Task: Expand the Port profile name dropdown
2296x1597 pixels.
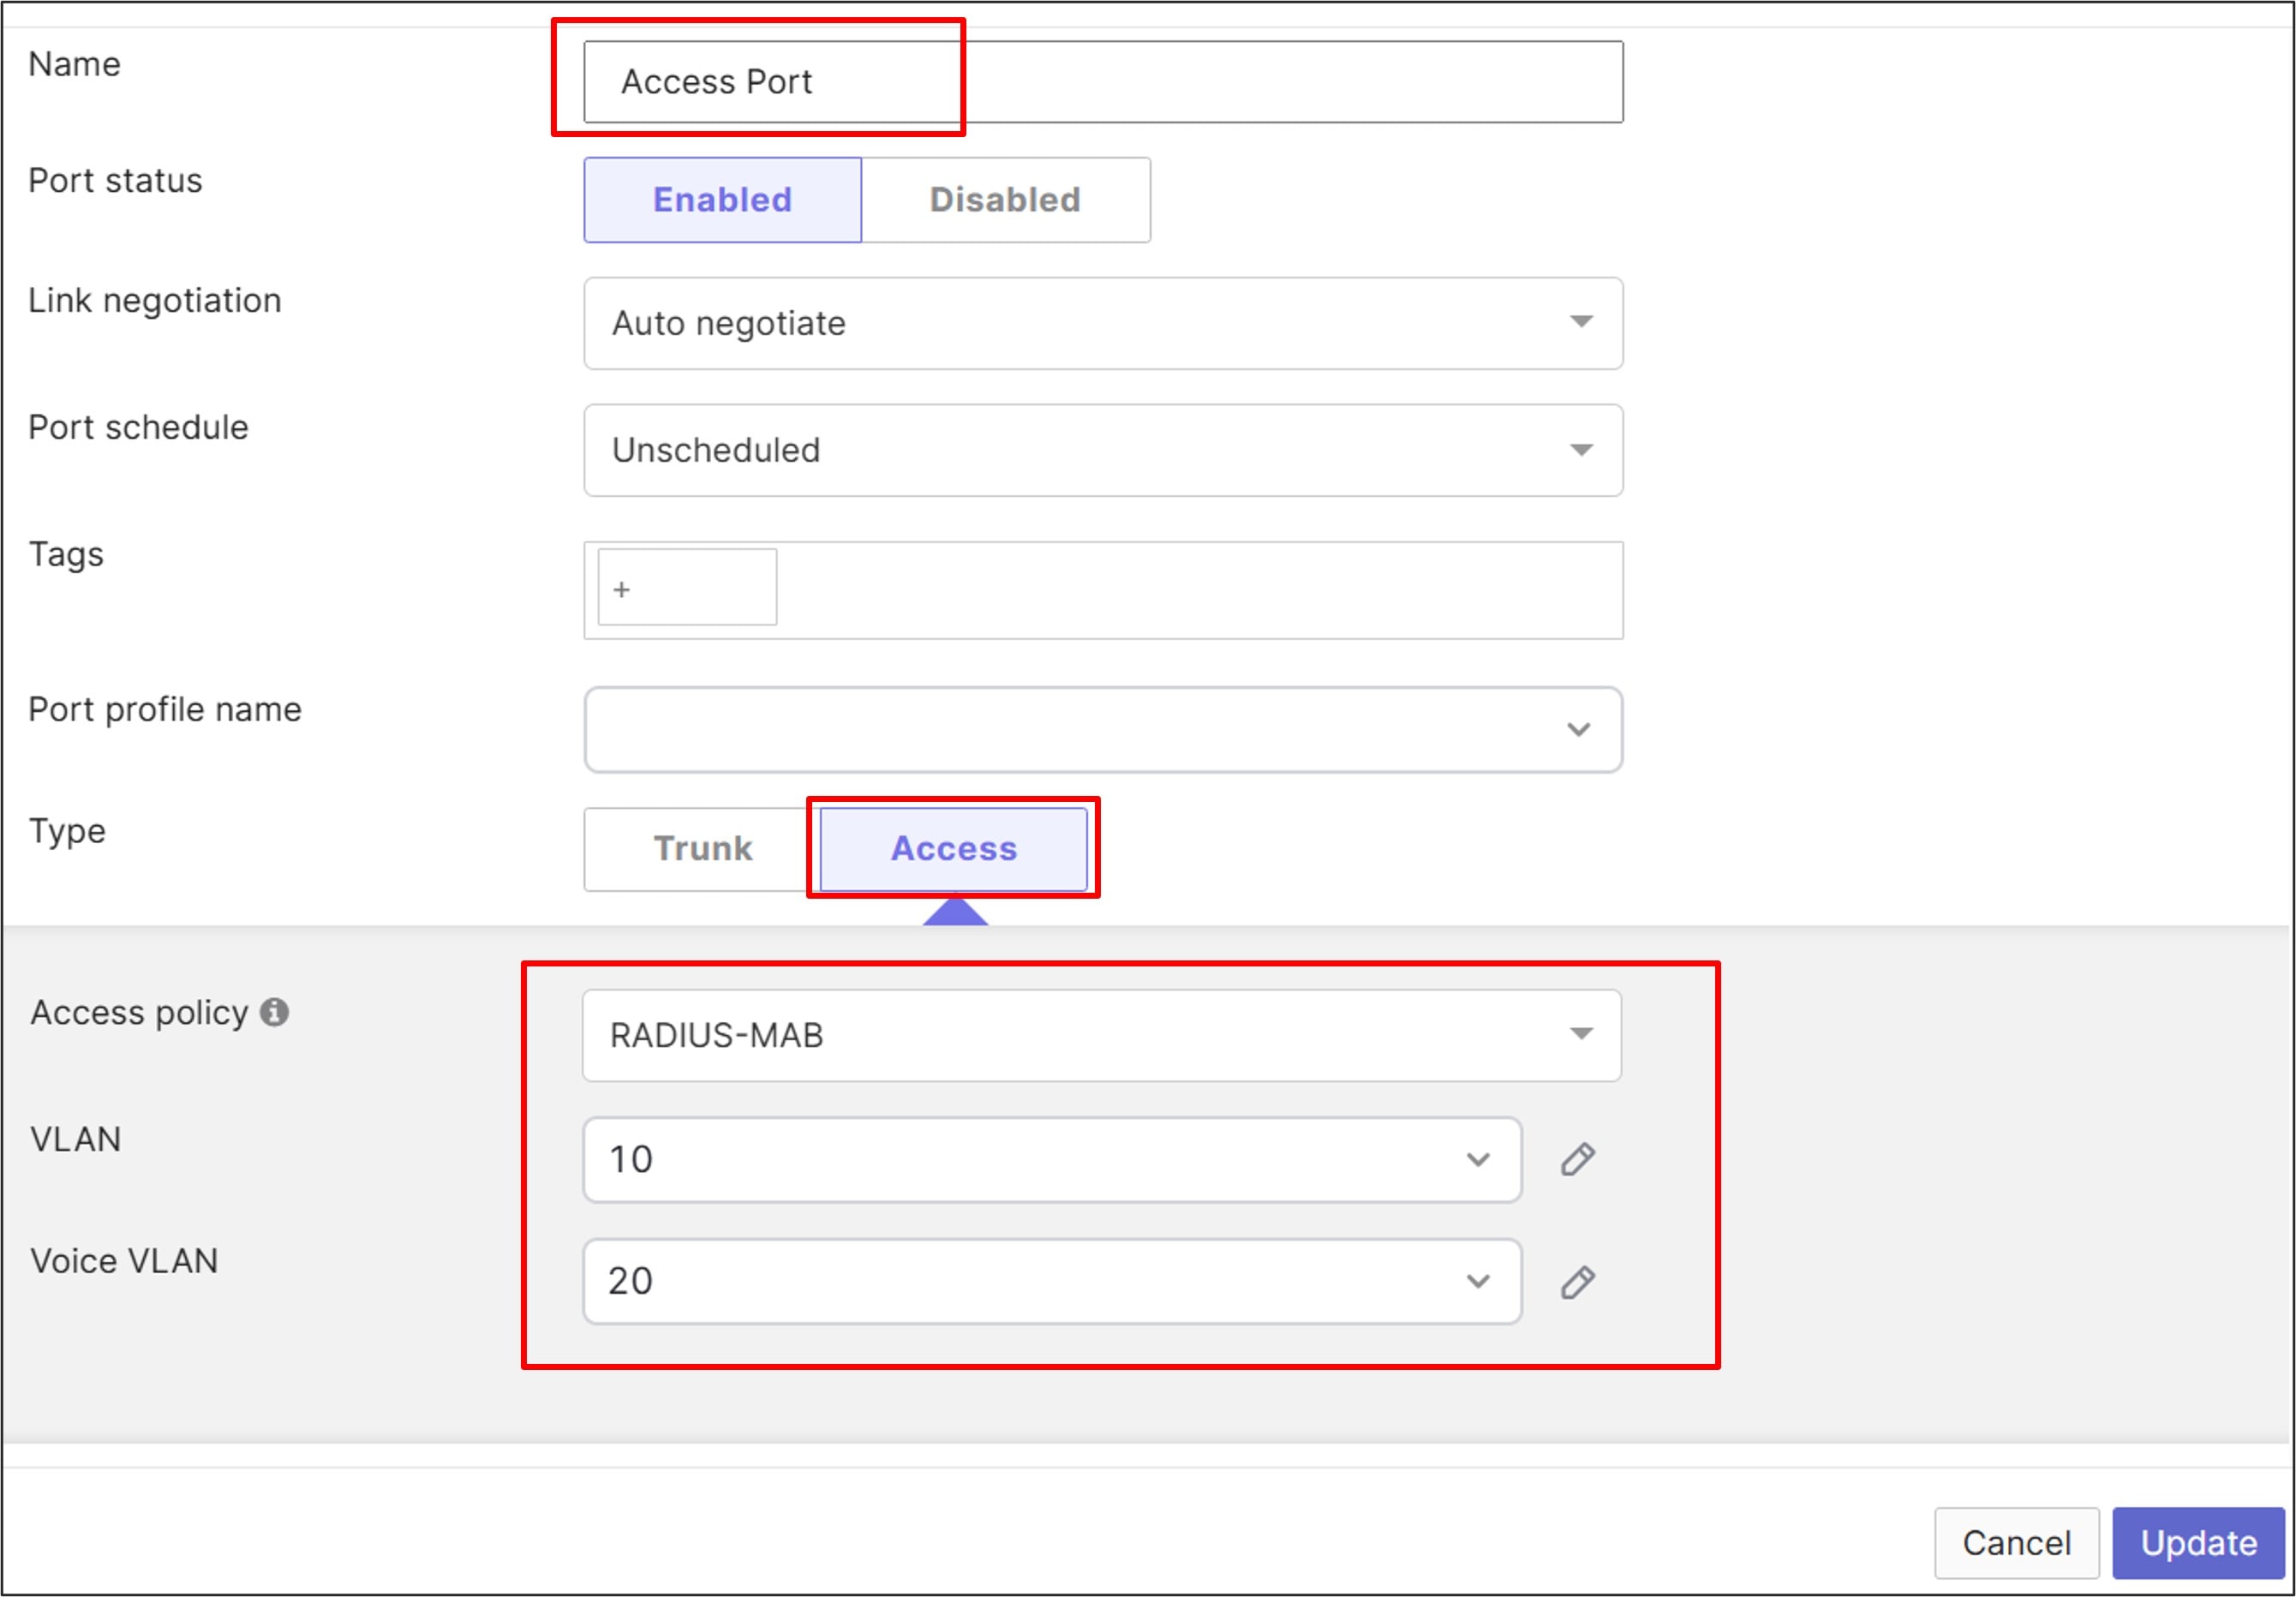Action: coord(1103,729)
